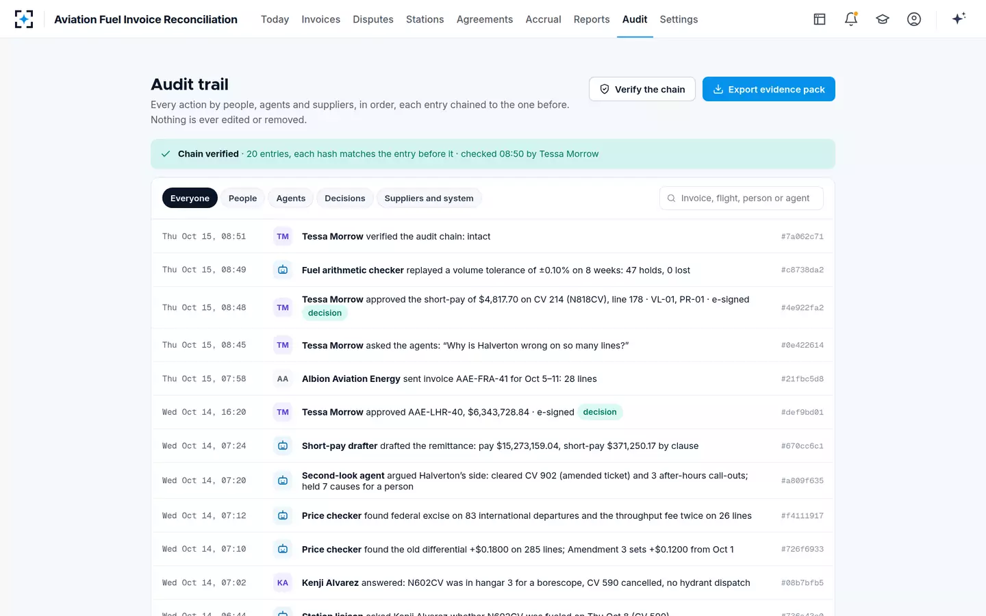Image resolution: width=986 pixels, height=616 pixels.
Task: Click the agent icon for Second-look agent
Action: coord(283,480)
